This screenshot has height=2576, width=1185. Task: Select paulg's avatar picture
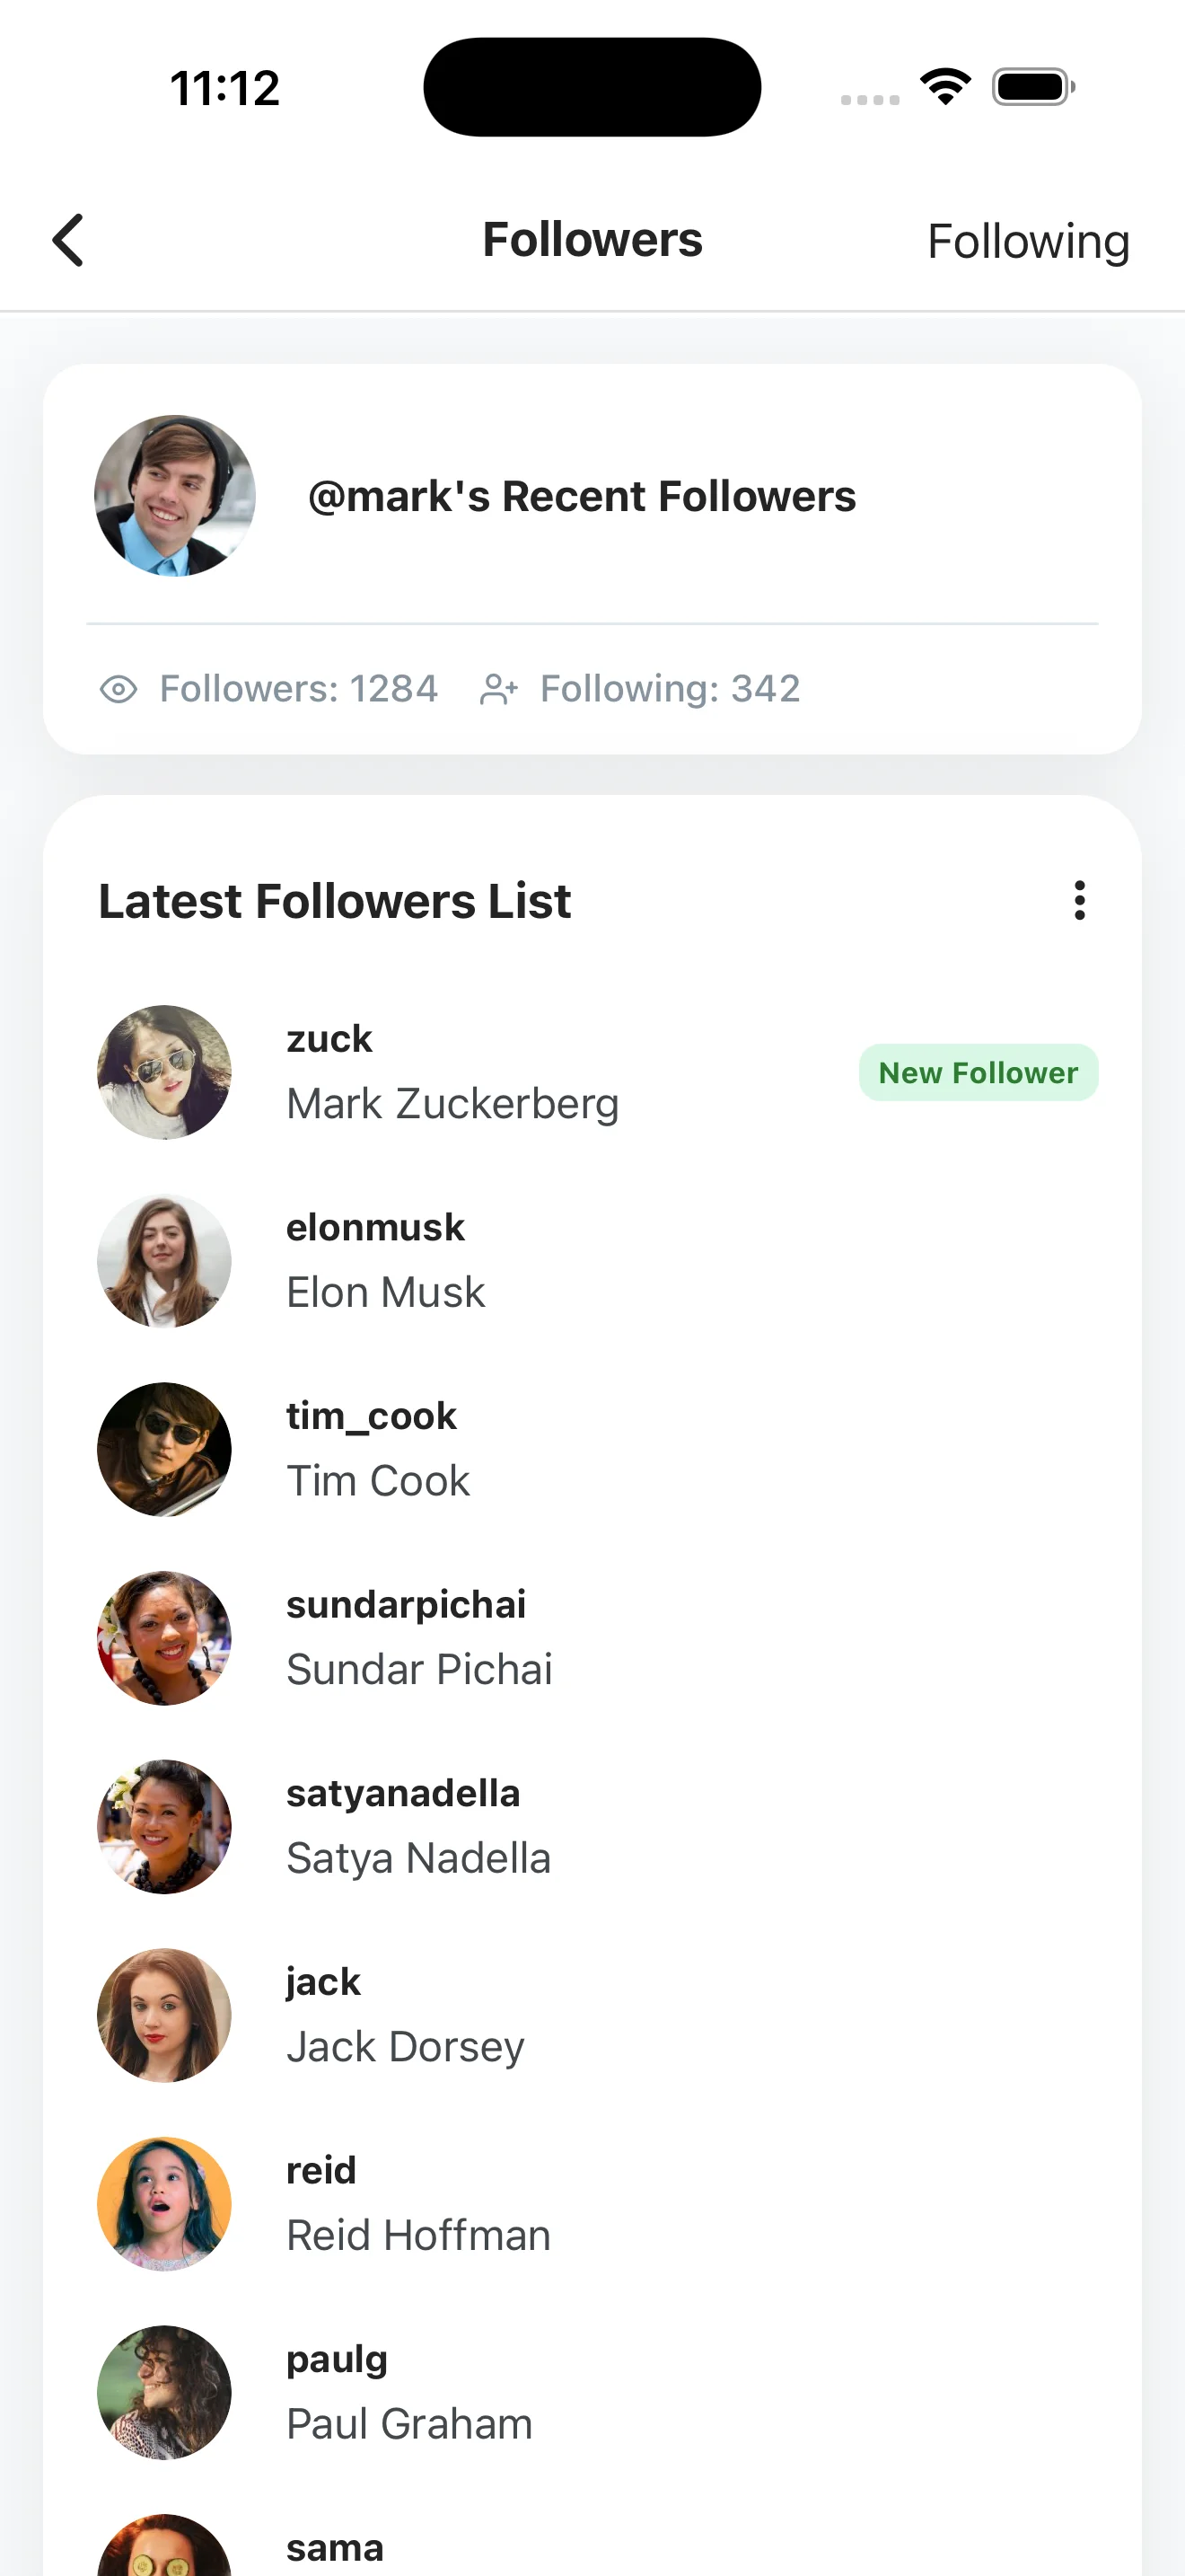coord(164,2393)
